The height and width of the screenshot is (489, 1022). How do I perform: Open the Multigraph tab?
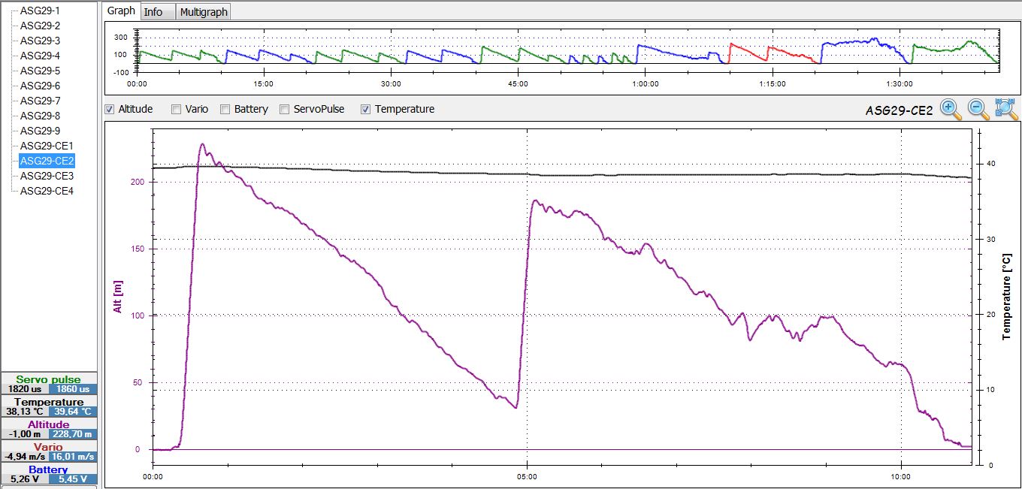coord(204,12)
